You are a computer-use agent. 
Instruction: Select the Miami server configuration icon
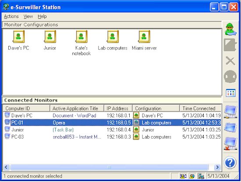[x=144, y=37]
